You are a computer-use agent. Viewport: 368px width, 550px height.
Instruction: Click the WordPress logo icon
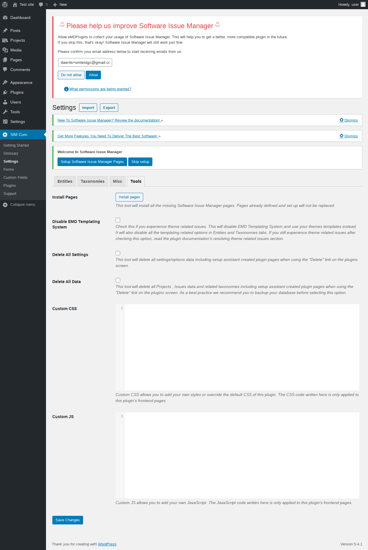[x=5, y=5]
